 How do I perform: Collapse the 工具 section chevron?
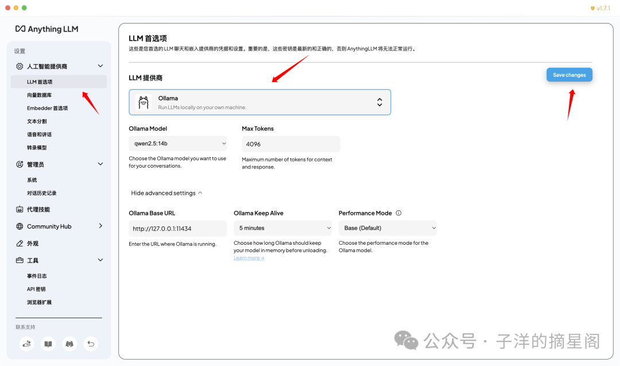tap(100, 260)
